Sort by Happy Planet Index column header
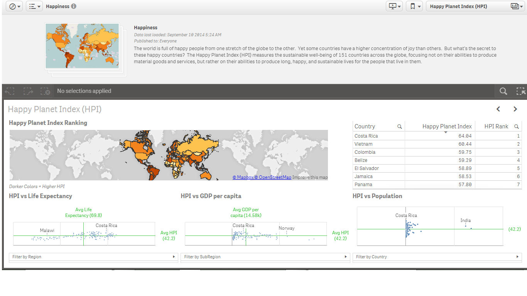This screenshot has height=296, width=527. pyautogui.click(x=447, y=126)
